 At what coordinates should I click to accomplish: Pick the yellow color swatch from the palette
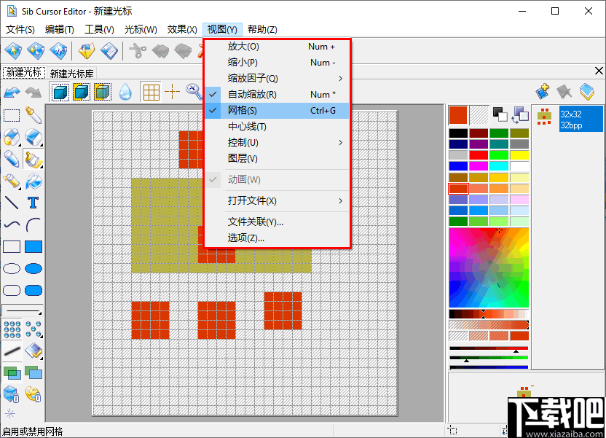click(520, 154)
